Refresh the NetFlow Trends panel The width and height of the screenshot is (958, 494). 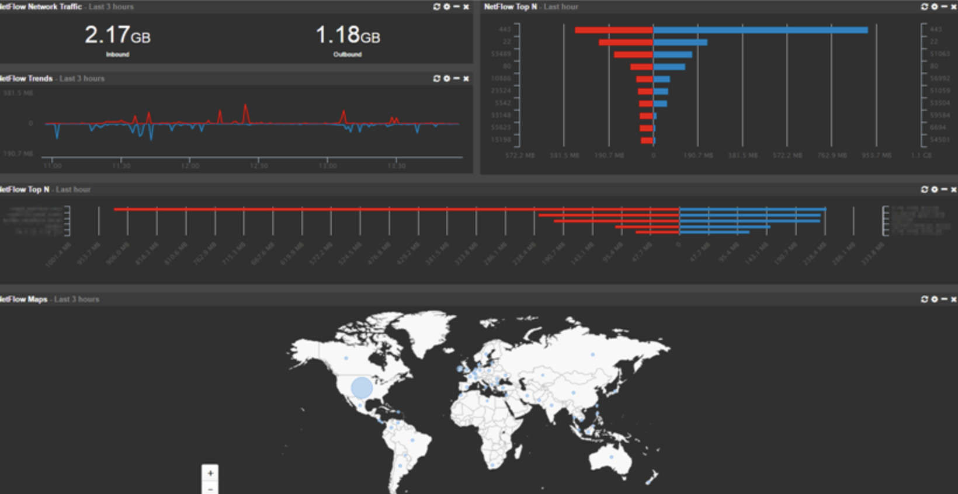pyautogui.click(x=436, y=78)
